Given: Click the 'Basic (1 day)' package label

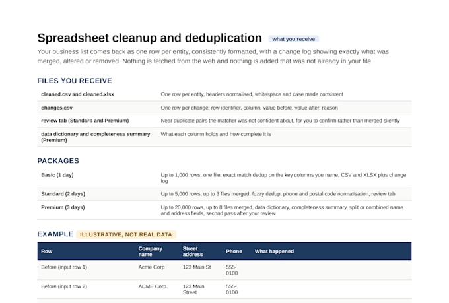Looking at the screenshot, I should tap(57, 175).
